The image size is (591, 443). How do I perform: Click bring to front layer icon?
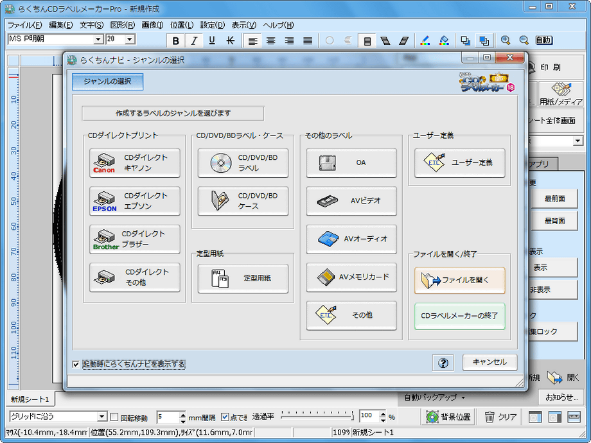pyautogui.click(x=484, y=40)
